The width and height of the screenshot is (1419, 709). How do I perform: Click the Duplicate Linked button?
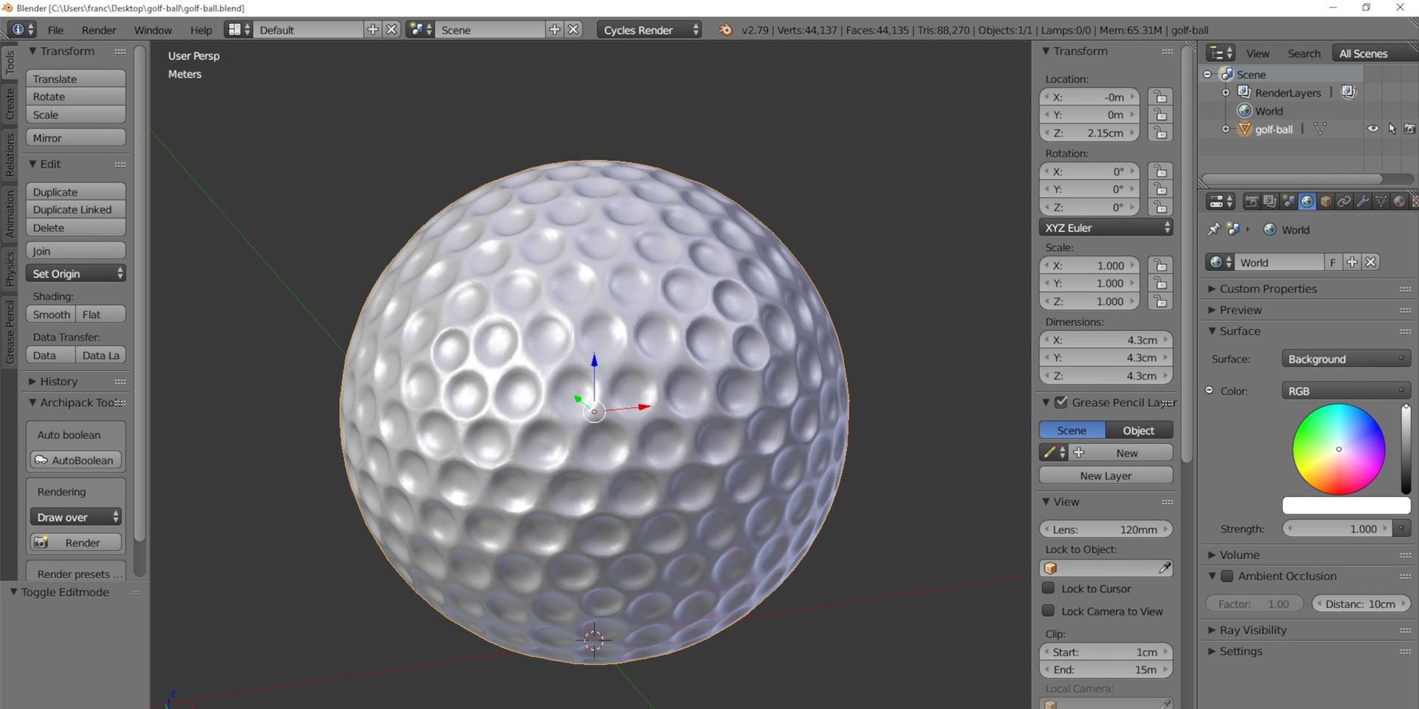76,210
